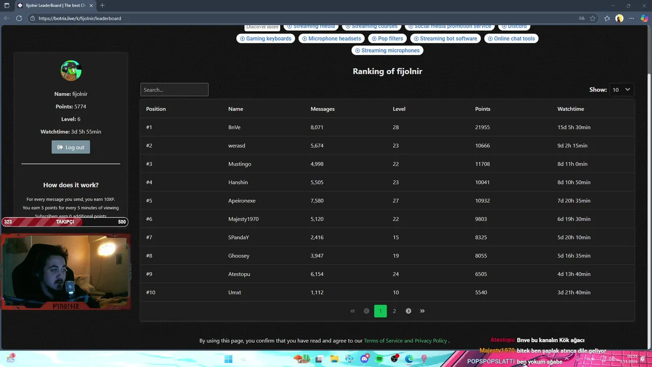Open Windows taskbar search

pyautogui.click(x=243, y=359)
